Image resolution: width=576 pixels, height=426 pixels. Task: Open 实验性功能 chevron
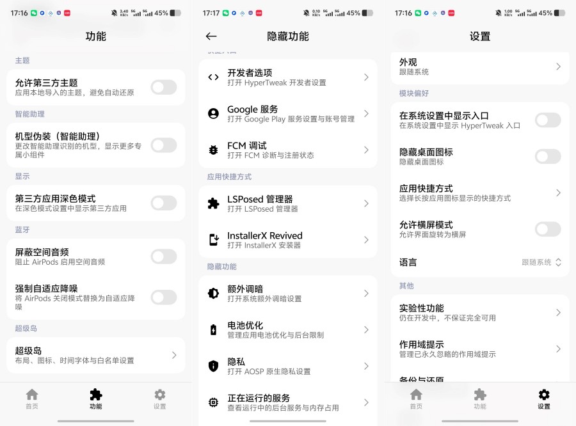click(x=558, y=313)
